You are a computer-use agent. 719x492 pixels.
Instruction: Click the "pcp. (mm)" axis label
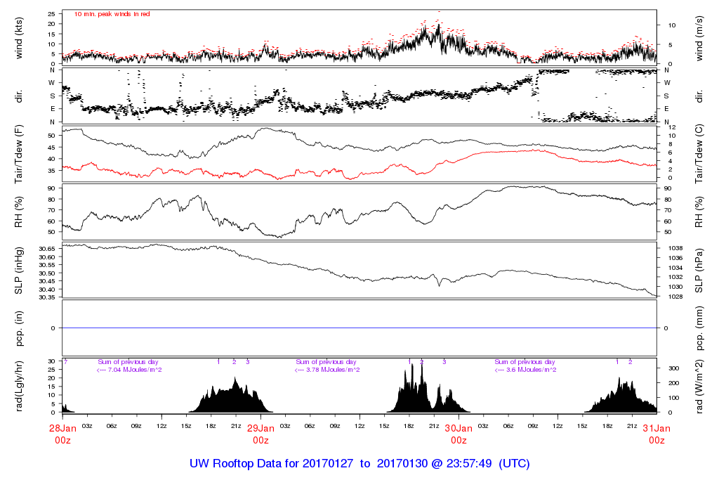click(x=699, y=328)
